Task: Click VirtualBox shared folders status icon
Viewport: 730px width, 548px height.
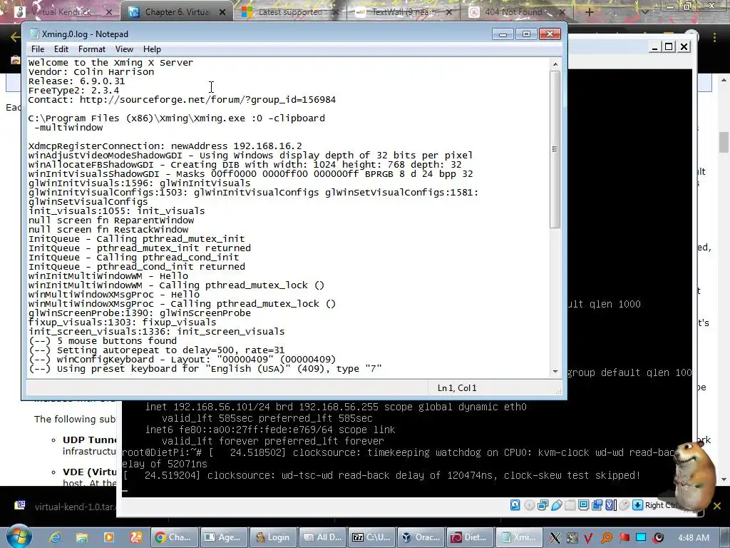Action: pos(570,505)
